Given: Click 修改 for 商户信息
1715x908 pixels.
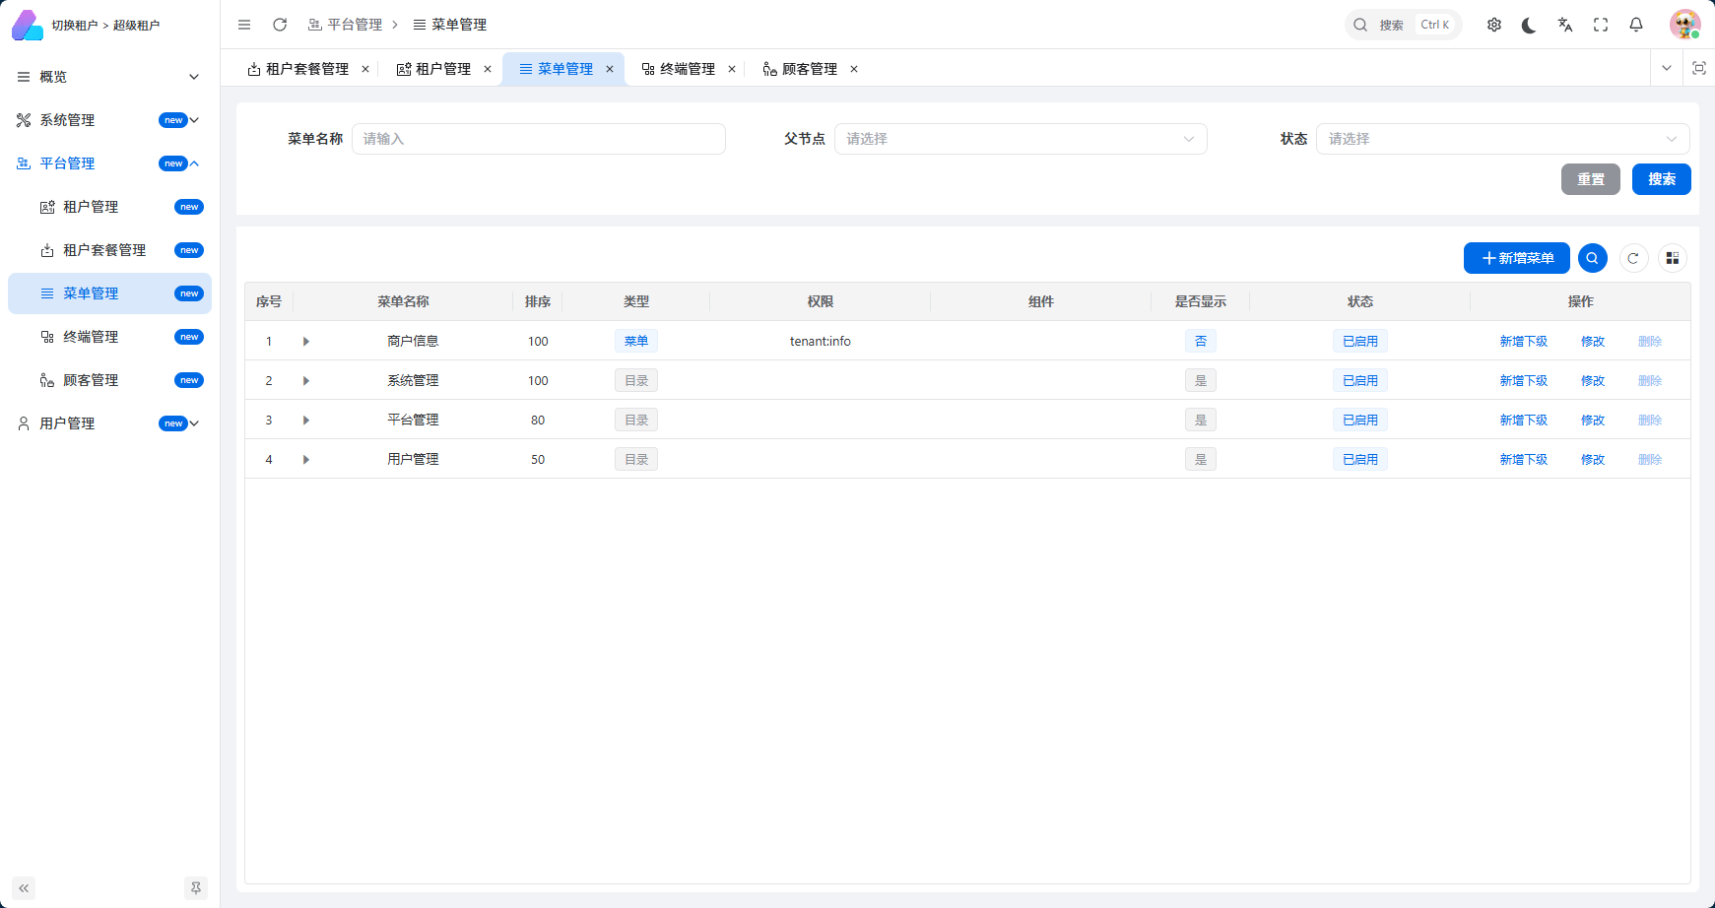Looking at the screenshot, I should coord(1593,342).
